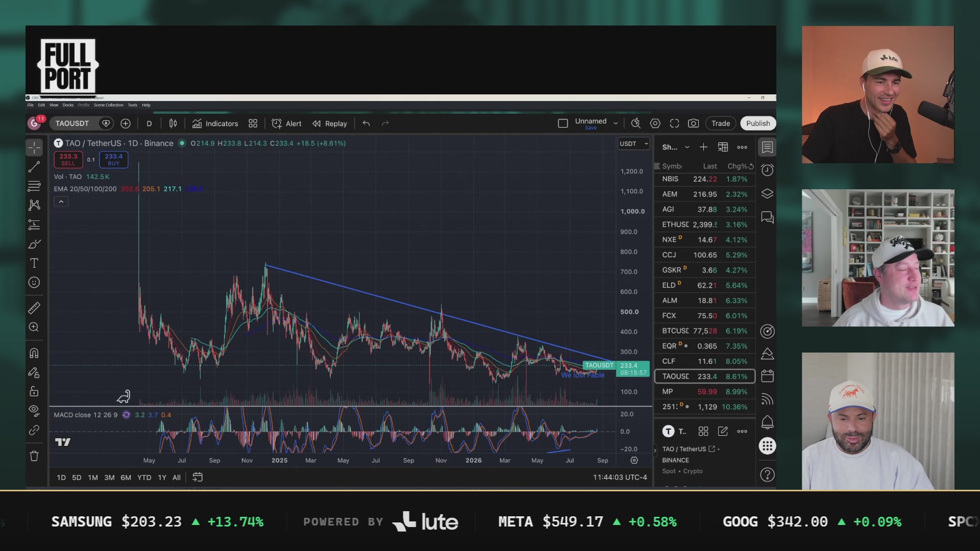Open the help center question icon
980x551 pixels.
(767, 475)
